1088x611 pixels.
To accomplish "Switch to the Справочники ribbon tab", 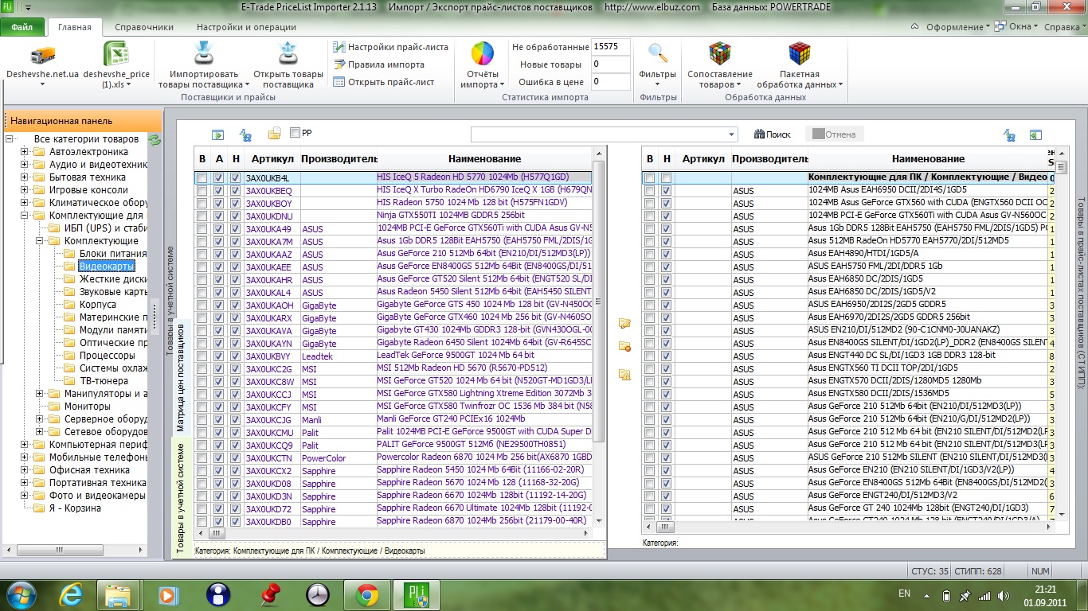I will (x=144, y=27).
